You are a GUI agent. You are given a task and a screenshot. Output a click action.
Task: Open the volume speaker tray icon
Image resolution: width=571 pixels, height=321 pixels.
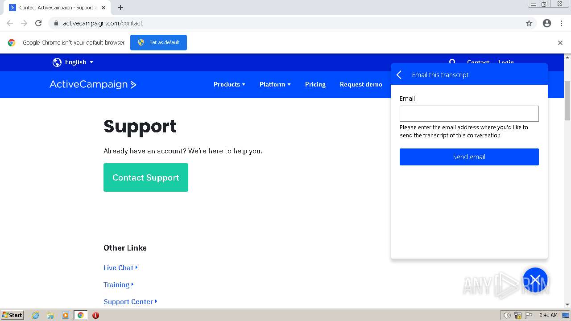pos(507,315)
